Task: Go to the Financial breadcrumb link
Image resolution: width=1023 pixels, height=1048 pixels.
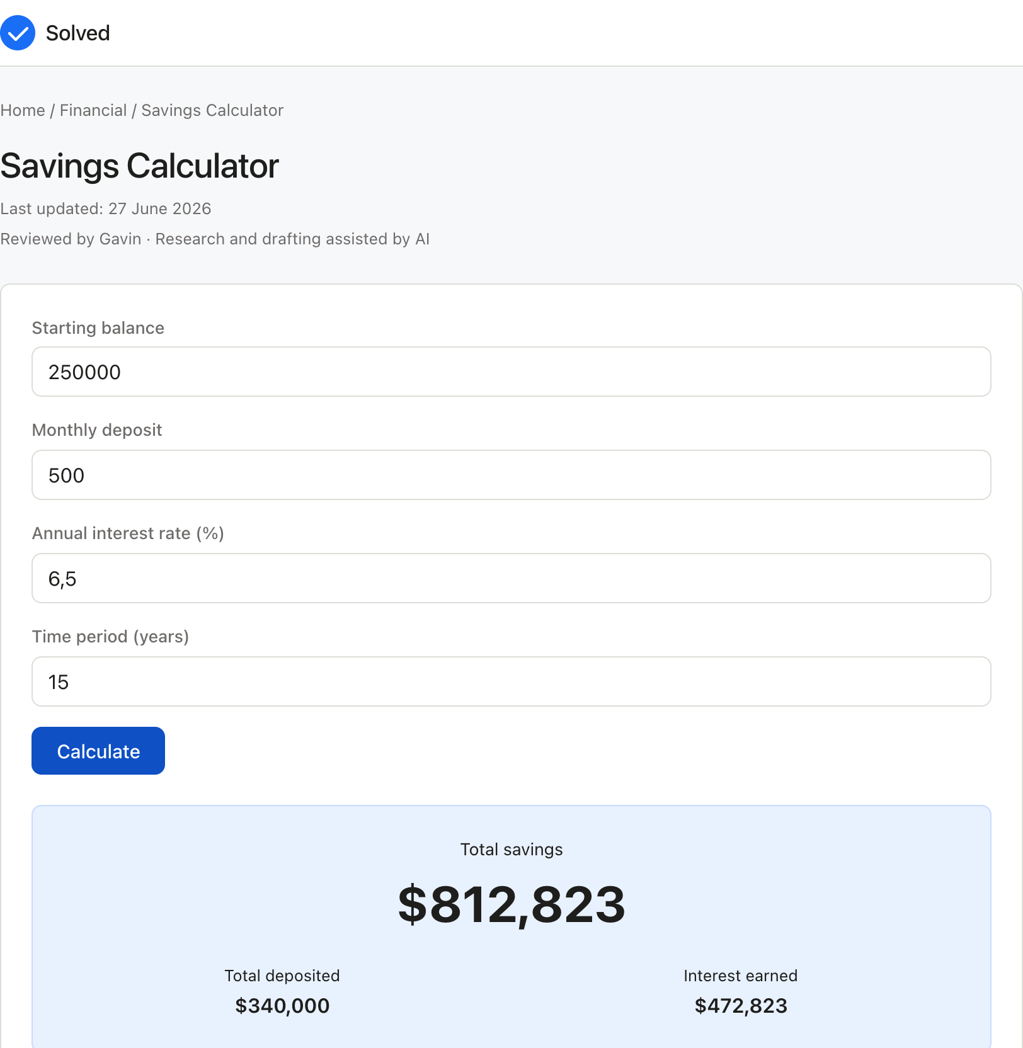Action: coord(93,110)
